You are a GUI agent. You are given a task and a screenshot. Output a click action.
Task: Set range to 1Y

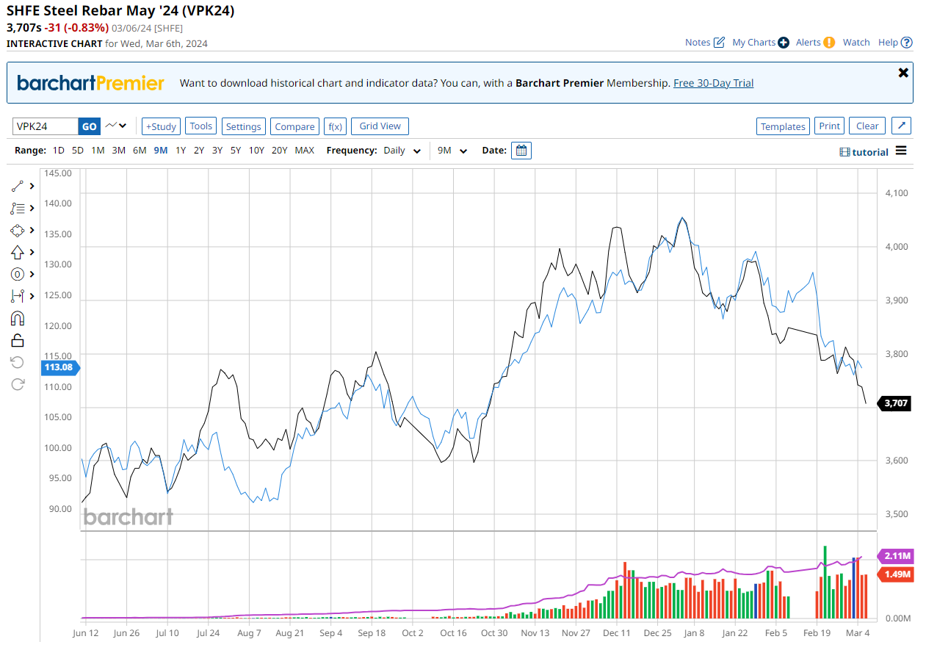coord(181,151)
